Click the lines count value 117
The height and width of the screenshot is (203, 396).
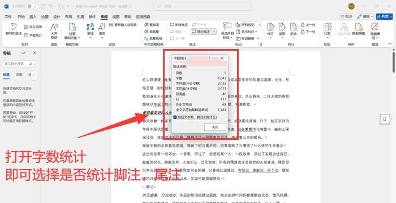[x=223, y=99]
